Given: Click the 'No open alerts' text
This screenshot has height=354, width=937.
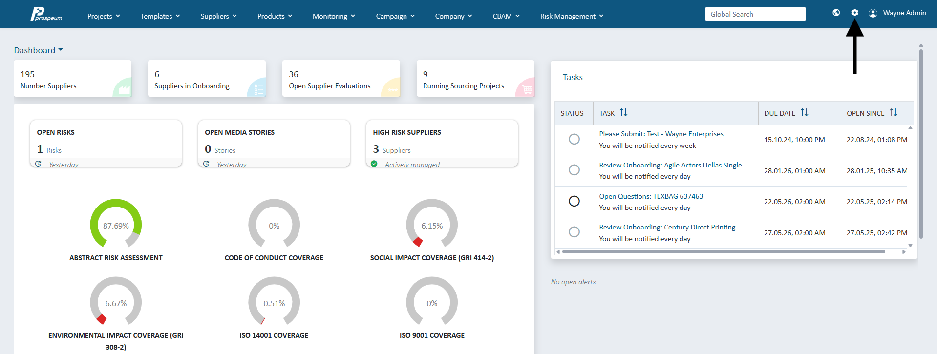Looking at the screenshot, I should (x=573, y=282).
